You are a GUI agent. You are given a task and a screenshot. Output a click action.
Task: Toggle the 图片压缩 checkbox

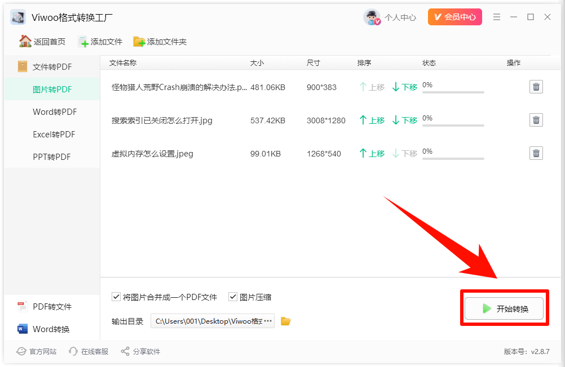coord(233,297)
